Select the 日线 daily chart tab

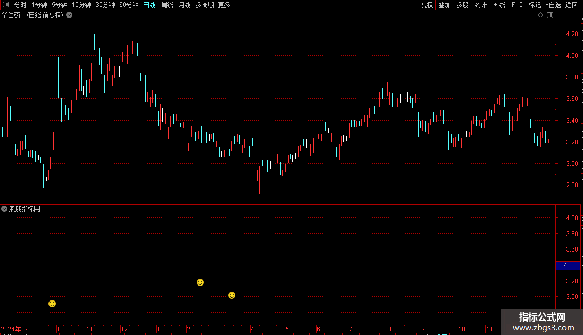click(150, 5)
